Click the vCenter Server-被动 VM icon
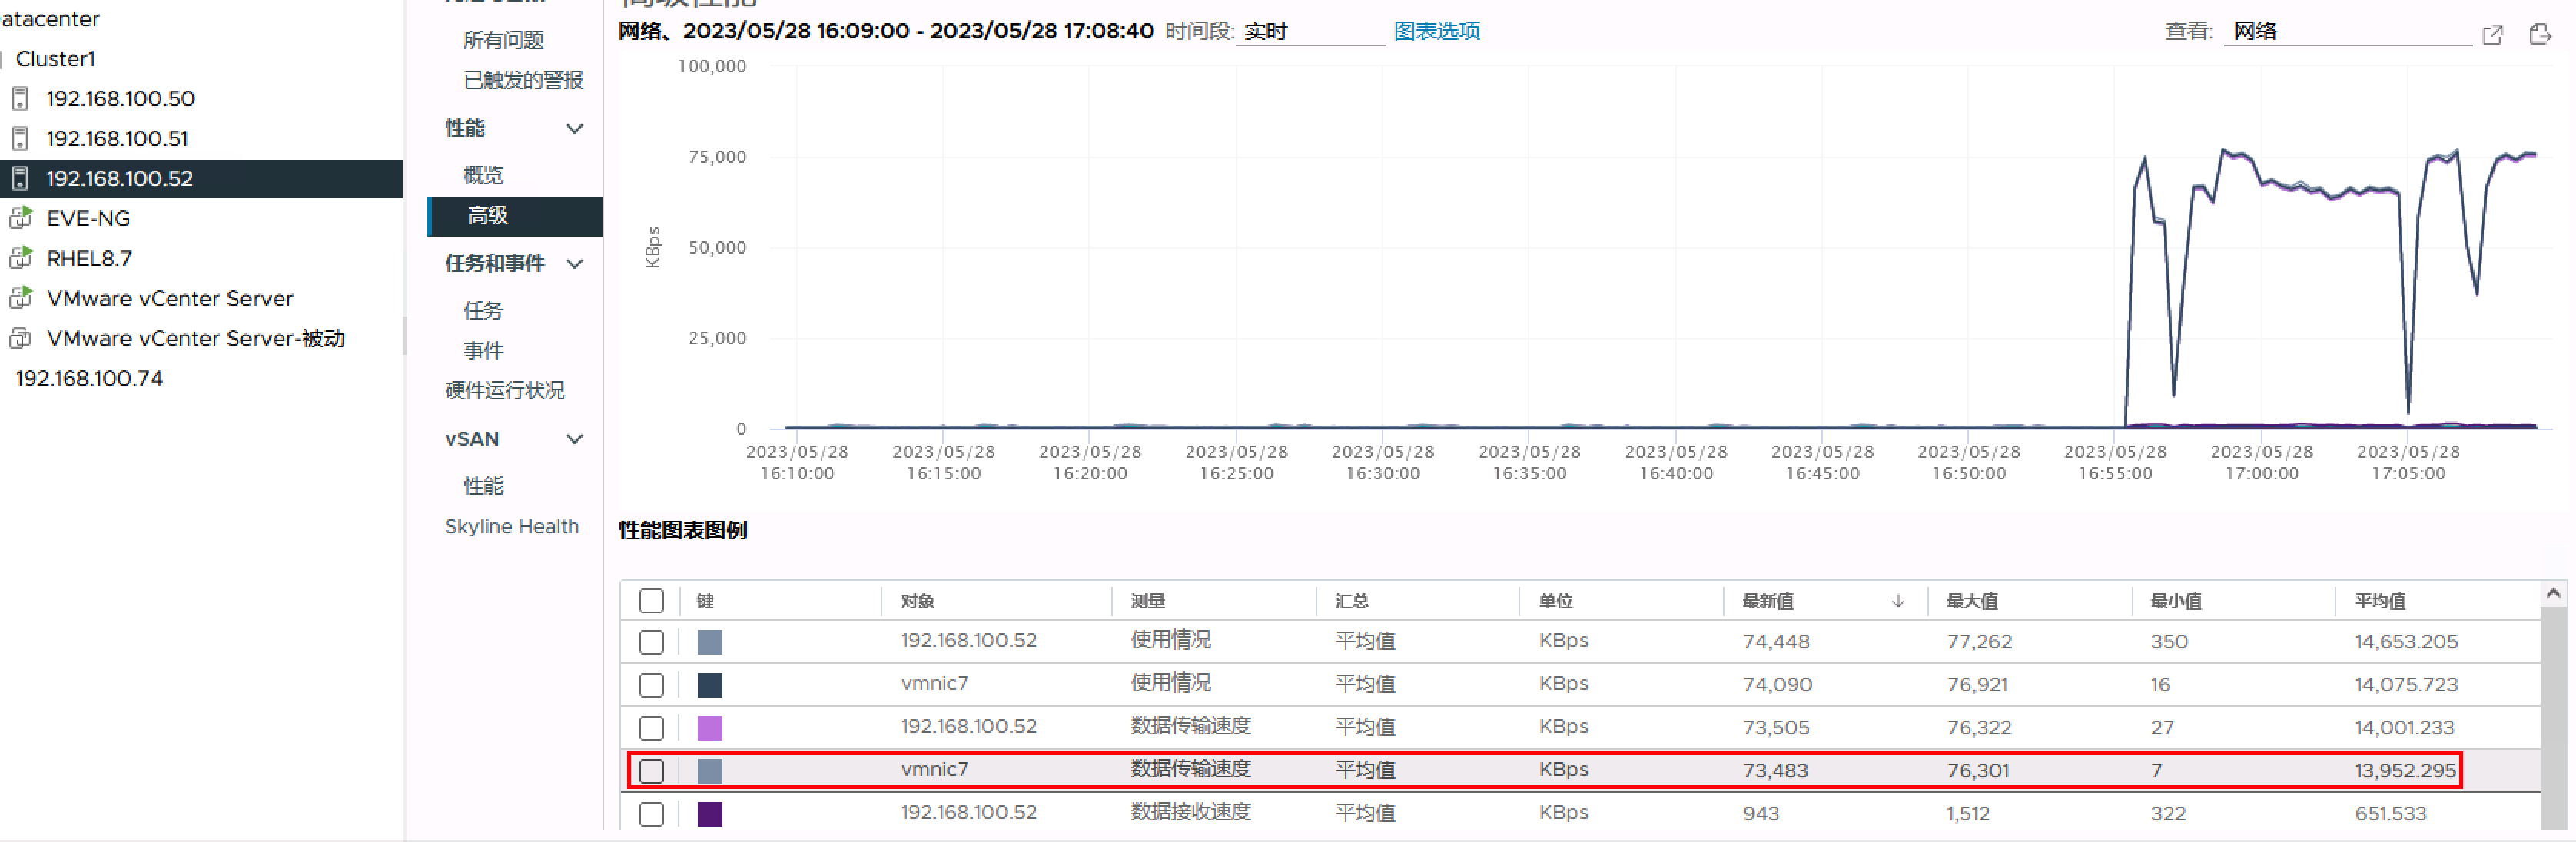 20,338
